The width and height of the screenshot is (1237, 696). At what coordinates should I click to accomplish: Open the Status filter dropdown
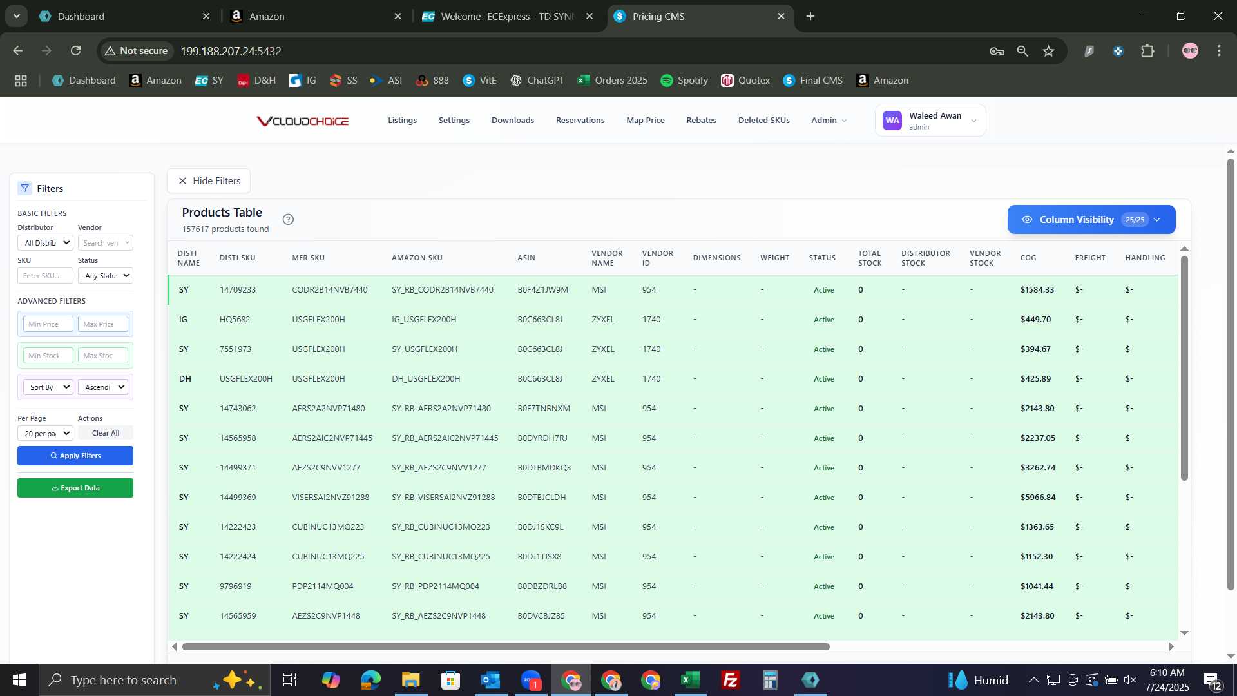pyautogui.click(x=106, y=276)
